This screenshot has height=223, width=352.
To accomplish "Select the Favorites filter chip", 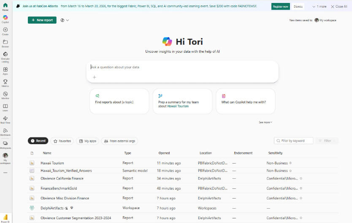I will pyautogui.click(x=62, y=141).
